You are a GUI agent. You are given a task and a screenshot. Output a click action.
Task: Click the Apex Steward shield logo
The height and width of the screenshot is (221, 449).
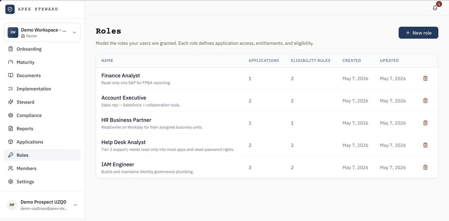pyautogui.click(x=10, y=9)
